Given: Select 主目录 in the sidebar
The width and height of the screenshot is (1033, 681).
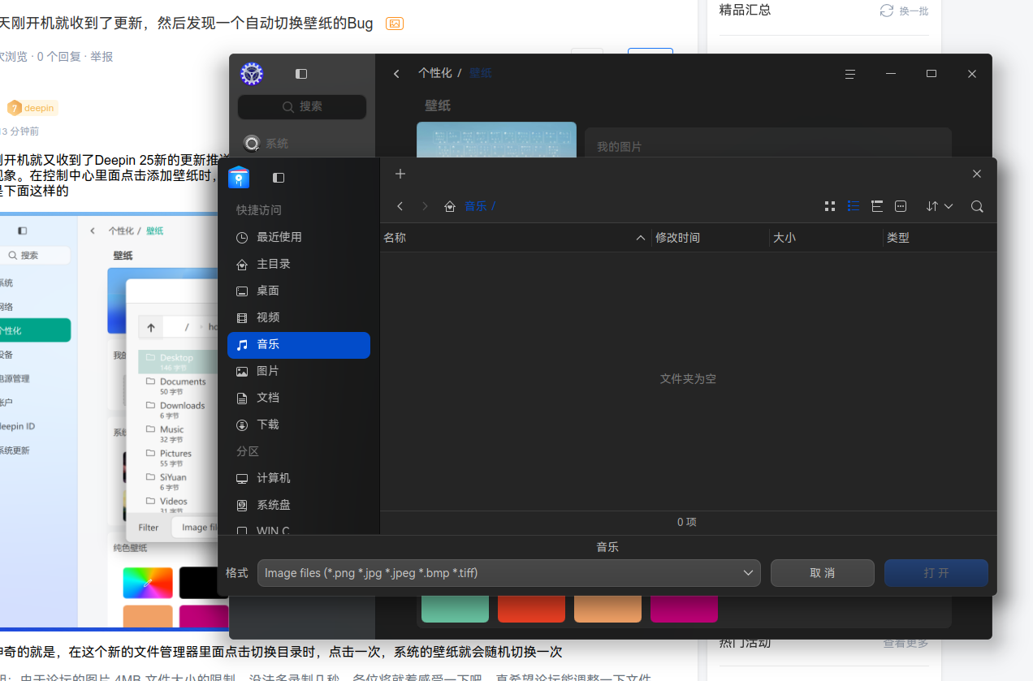Looking at the screenshot, I should click(x=299, y=264).
